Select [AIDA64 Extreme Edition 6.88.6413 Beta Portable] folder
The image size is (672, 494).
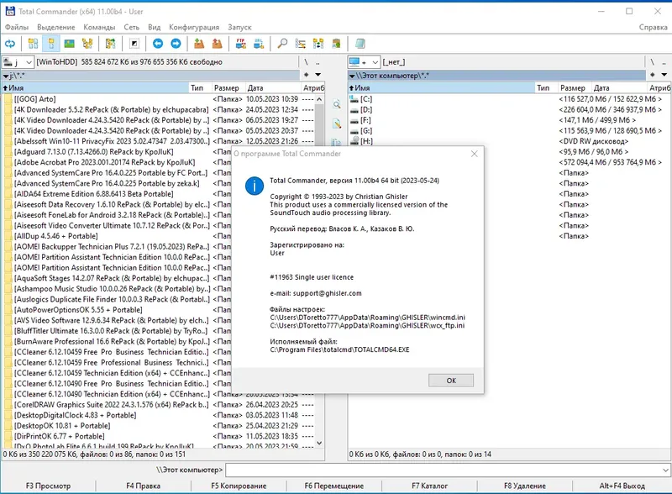coord(93,194)
